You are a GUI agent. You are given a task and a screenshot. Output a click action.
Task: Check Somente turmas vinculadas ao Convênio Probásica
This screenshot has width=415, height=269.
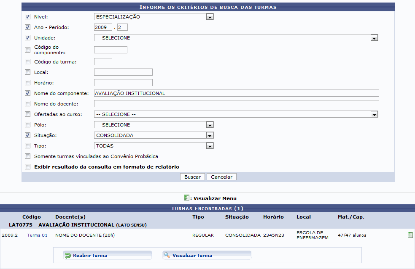[28, 156]
